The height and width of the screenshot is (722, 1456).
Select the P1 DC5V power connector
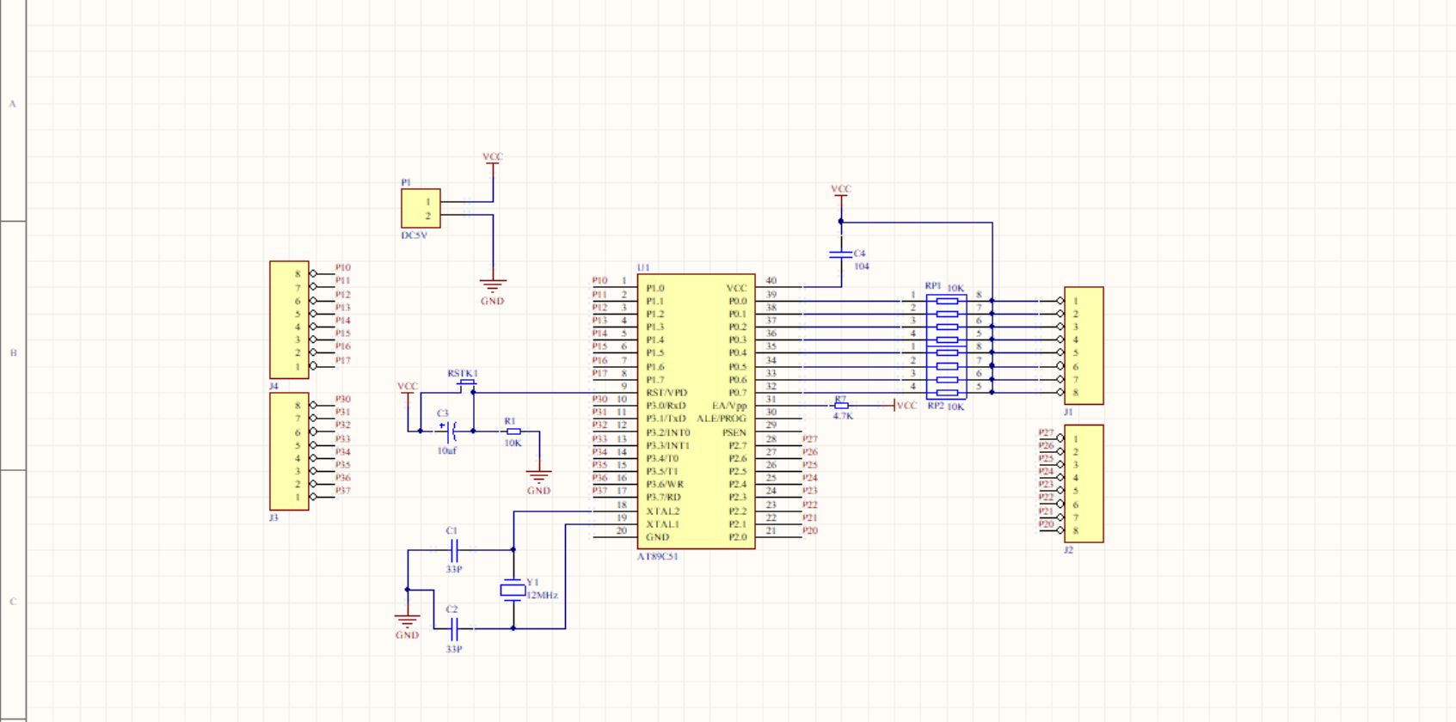tap(421, 209)
